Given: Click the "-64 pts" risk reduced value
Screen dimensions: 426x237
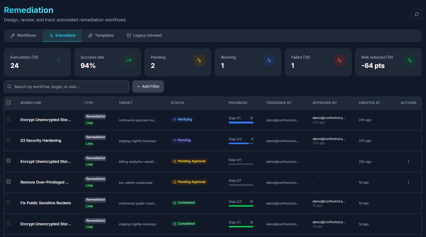Looking at the screenshot, I should [373, 65].
